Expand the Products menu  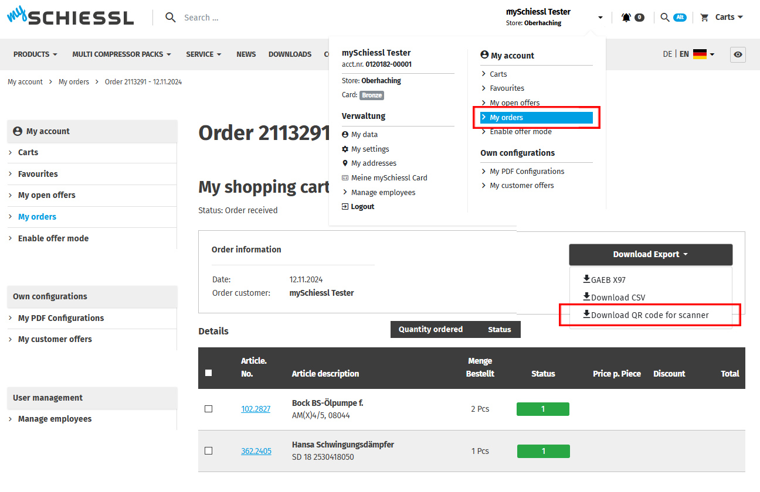tap(35, 54)
